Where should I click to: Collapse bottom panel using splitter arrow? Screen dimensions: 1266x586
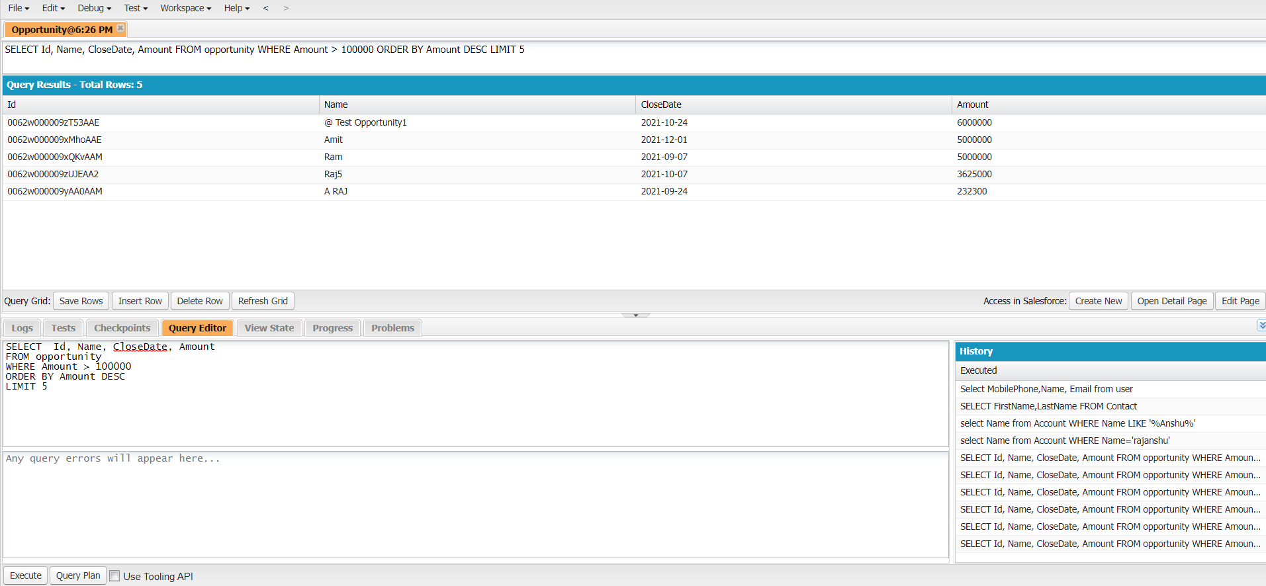[x=635, y=315]
